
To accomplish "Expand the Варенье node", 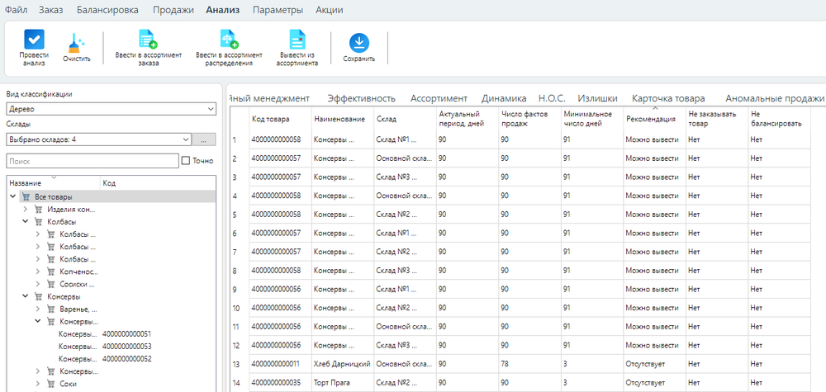I will pyautogui.click(x=38, y=309).
